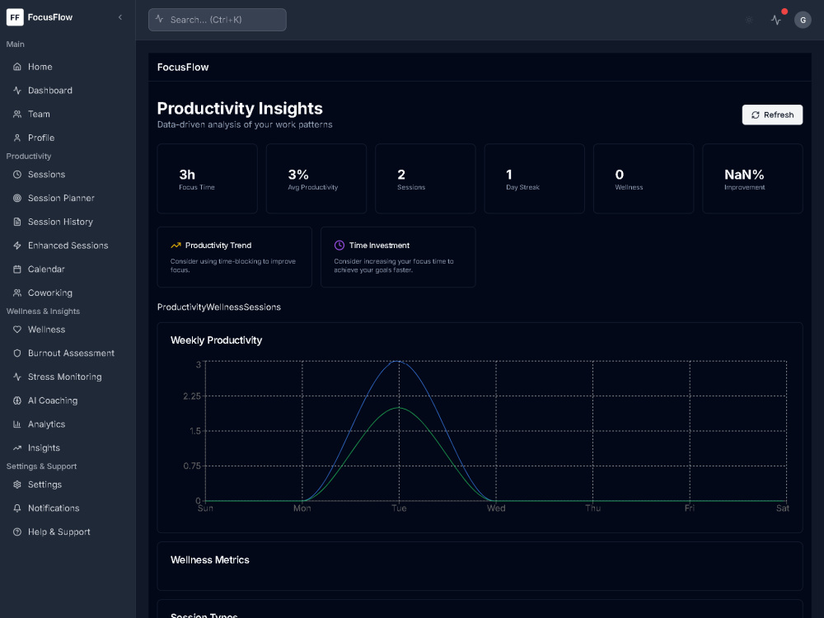Click the 3h Focus Time card
824x618 pixels.
207,179
